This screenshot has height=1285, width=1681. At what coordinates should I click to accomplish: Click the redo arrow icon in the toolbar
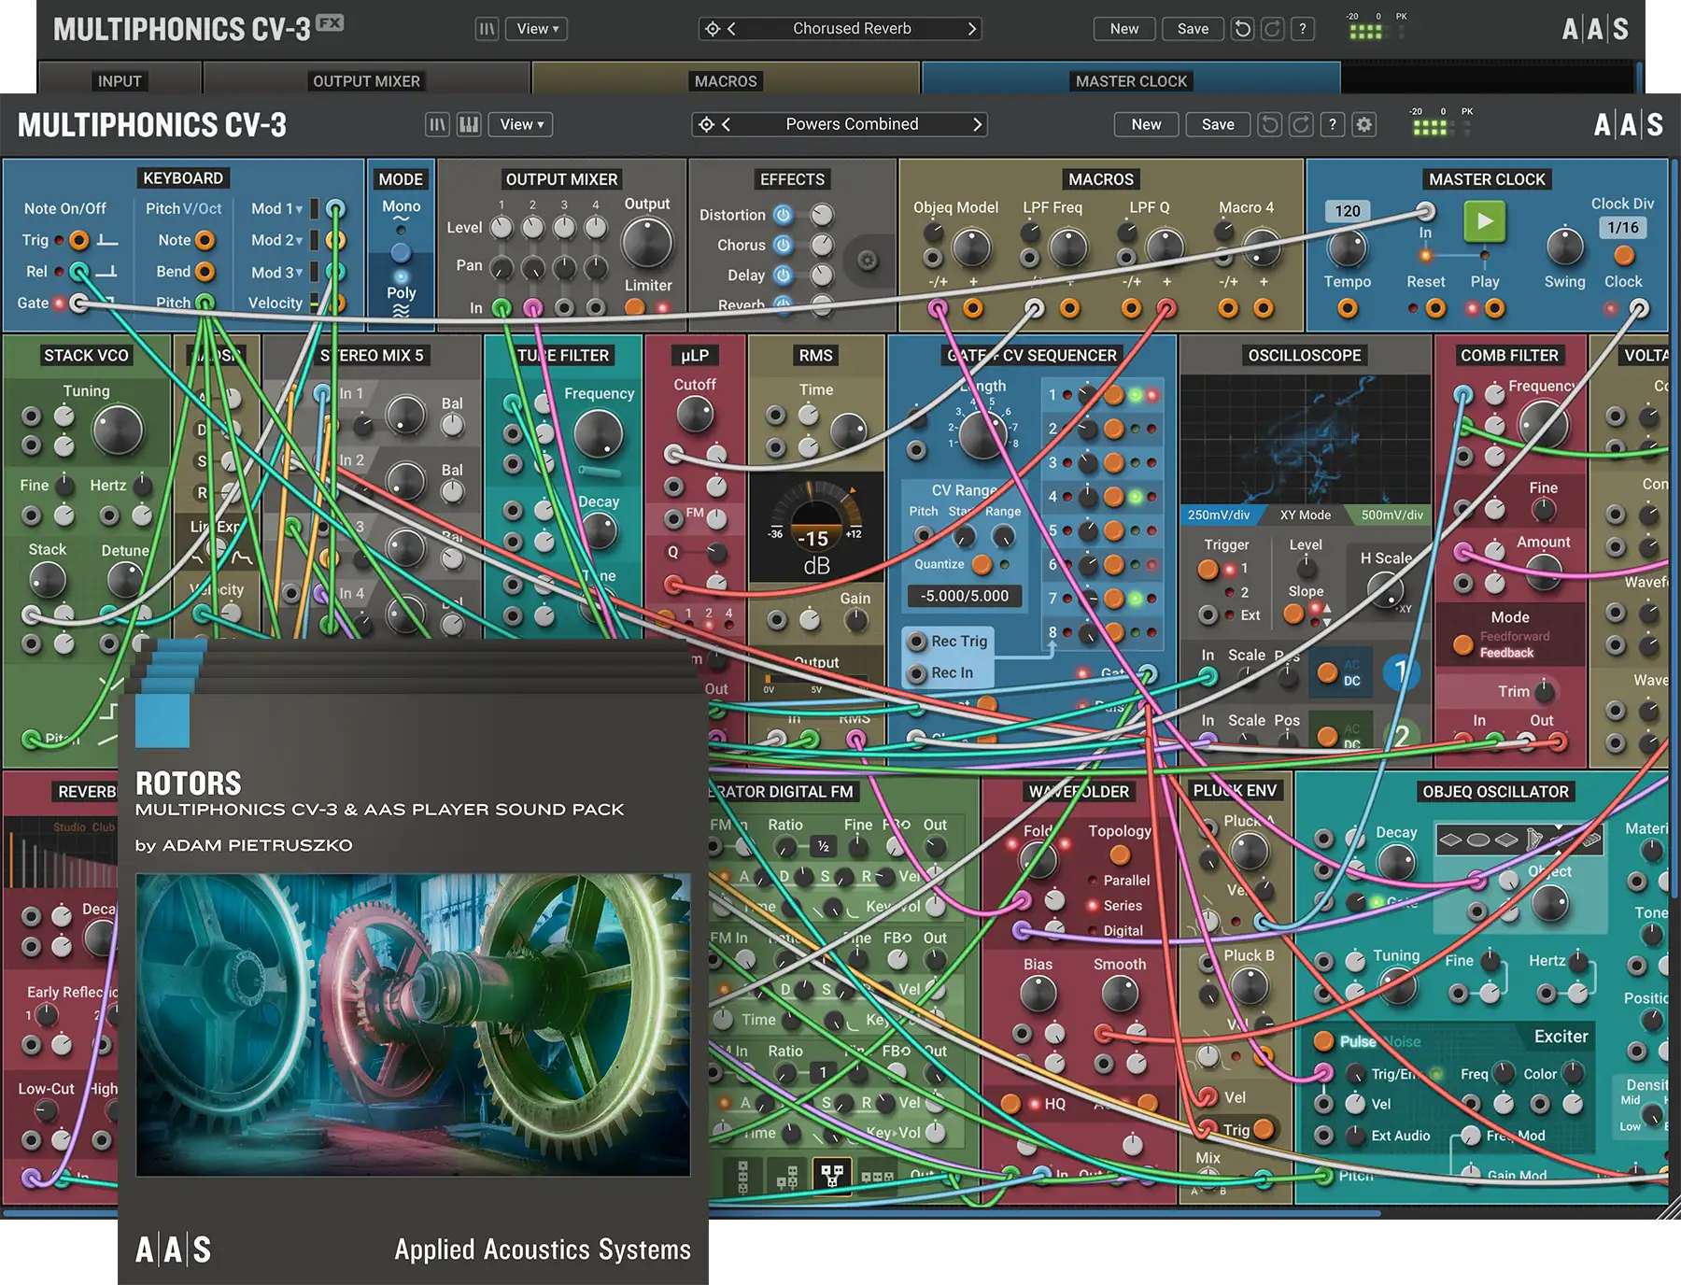1302,124
